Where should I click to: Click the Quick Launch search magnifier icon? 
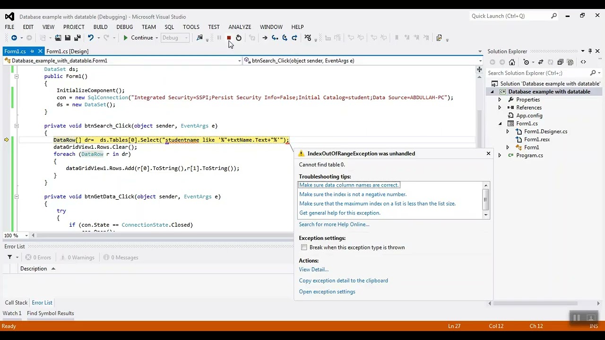[554, 16]
